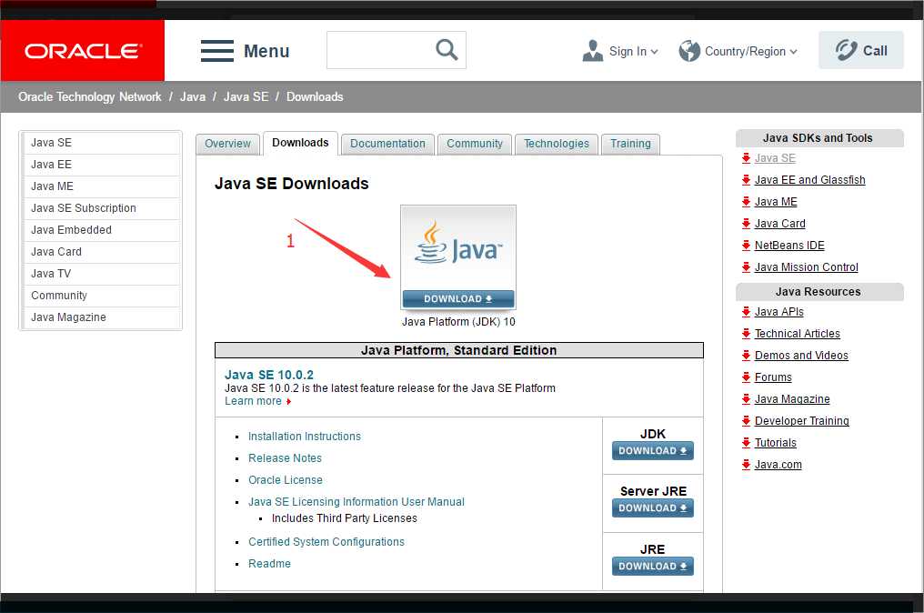
Task: Click the red download icon beside Tutorials
Action: tap(746, 443)
